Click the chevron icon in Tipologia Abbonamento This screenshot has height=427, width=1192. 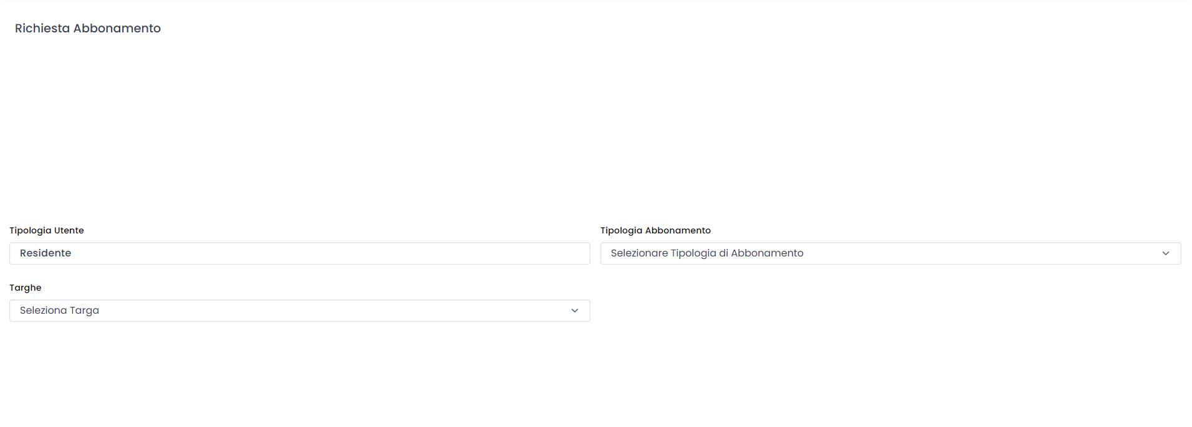(1165, 253)
